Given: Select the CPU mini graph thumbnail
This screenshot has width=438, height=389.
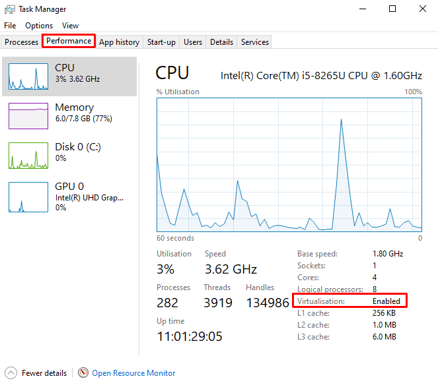Looking at the screenshot, I should pos(28,76).
